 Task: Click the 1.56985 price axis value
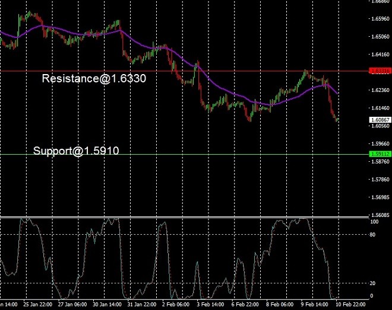pyautogui.click(x=380, y=197)
